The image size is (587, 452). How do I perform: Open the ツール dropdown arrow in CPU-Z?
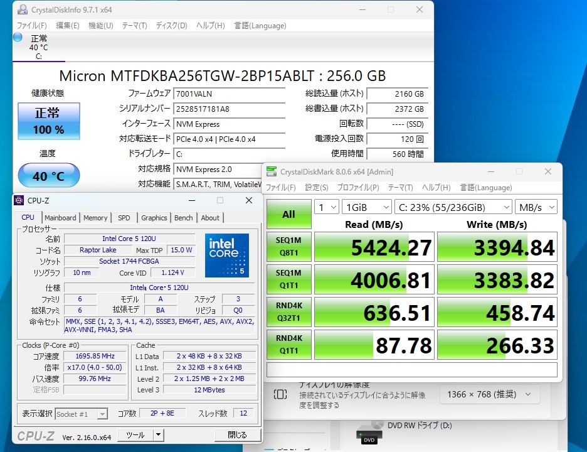point(159,435)
